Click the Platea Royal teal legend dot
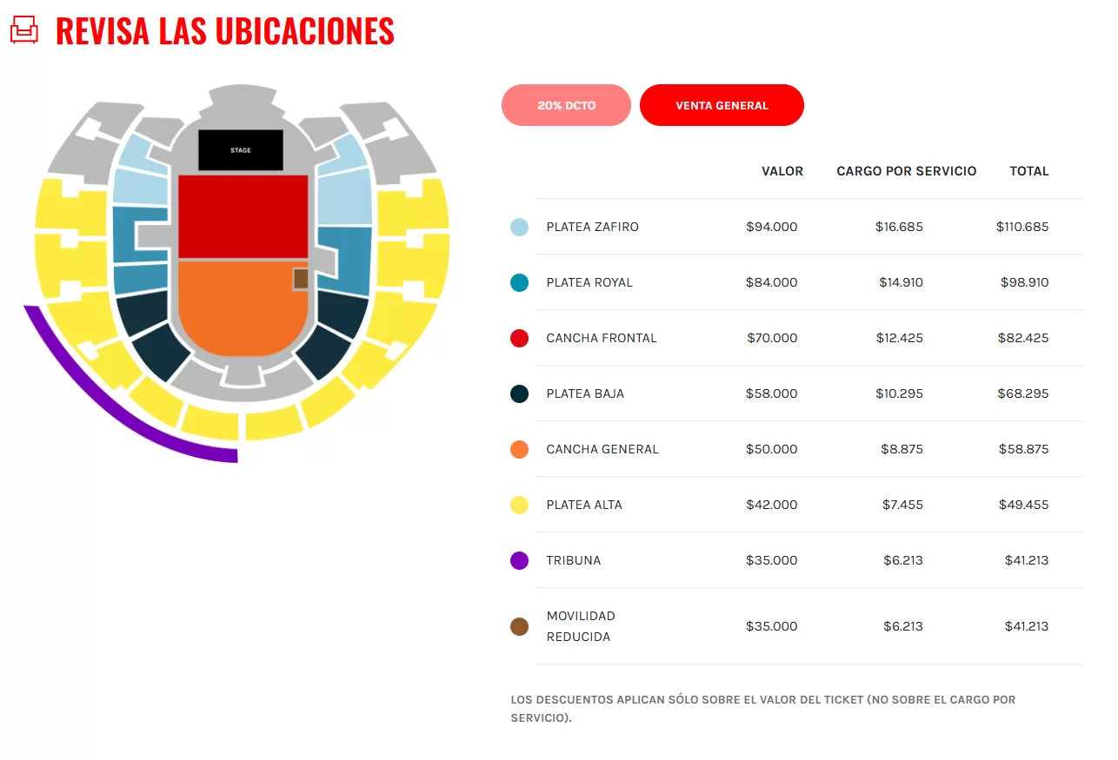 click(519, 282)
